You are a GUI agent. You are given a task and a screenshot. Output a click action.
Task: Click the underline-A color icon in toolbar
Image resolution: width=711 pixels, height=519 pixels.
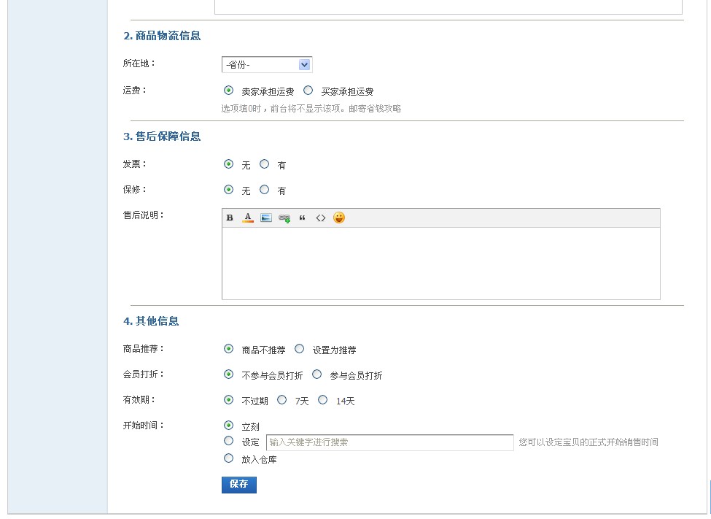[248, 217]
